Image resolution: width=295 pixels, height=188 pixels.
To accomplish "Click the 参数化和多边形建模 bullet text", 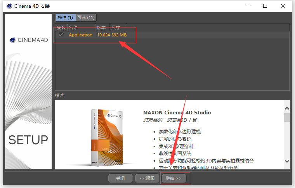I will [180, 132].
